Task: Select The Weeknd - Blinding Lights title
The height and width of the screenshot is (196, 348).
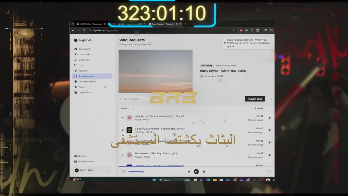Action: tap(156, 153)
